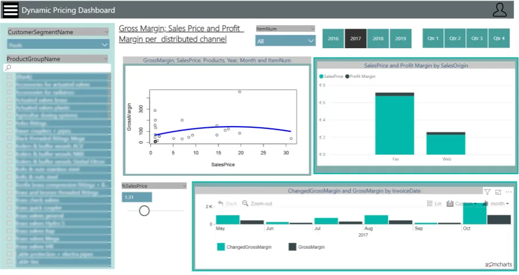Tick Bolts & nuts stainless steel checkbox

point(9,169)
